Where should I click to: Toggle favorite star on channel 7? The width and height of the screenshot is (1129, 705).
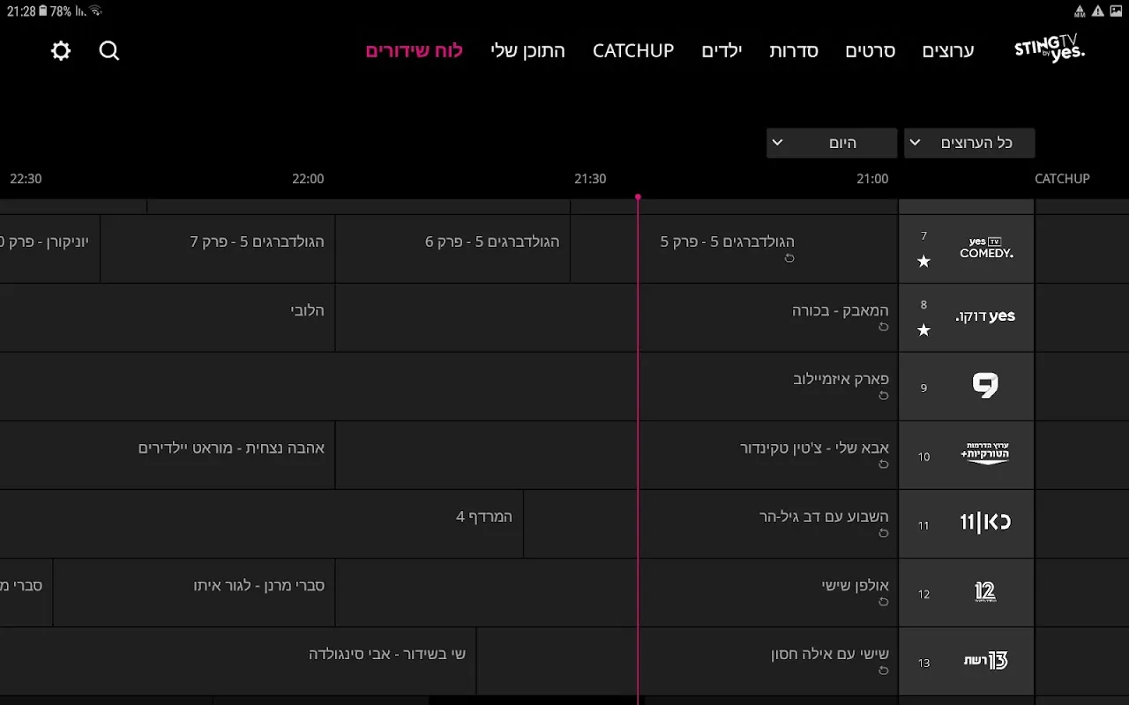coord(923,261)
